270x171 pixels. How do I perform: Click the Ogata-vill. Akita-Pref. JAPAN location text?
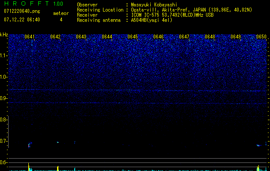click(x=191, y=10)
